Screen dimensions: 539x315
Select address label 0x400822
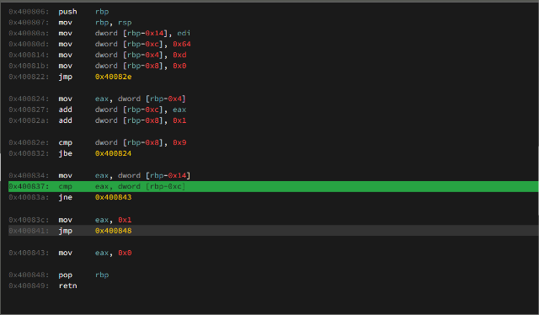point(29,77)
